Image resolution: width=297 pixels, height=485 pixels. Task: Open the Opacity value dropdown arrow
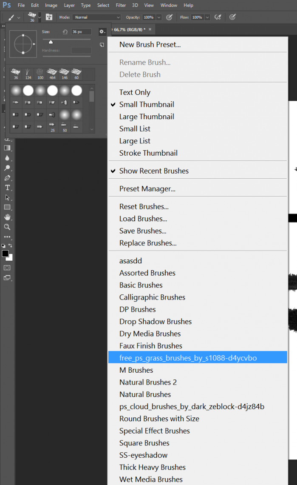coord(159,17)
